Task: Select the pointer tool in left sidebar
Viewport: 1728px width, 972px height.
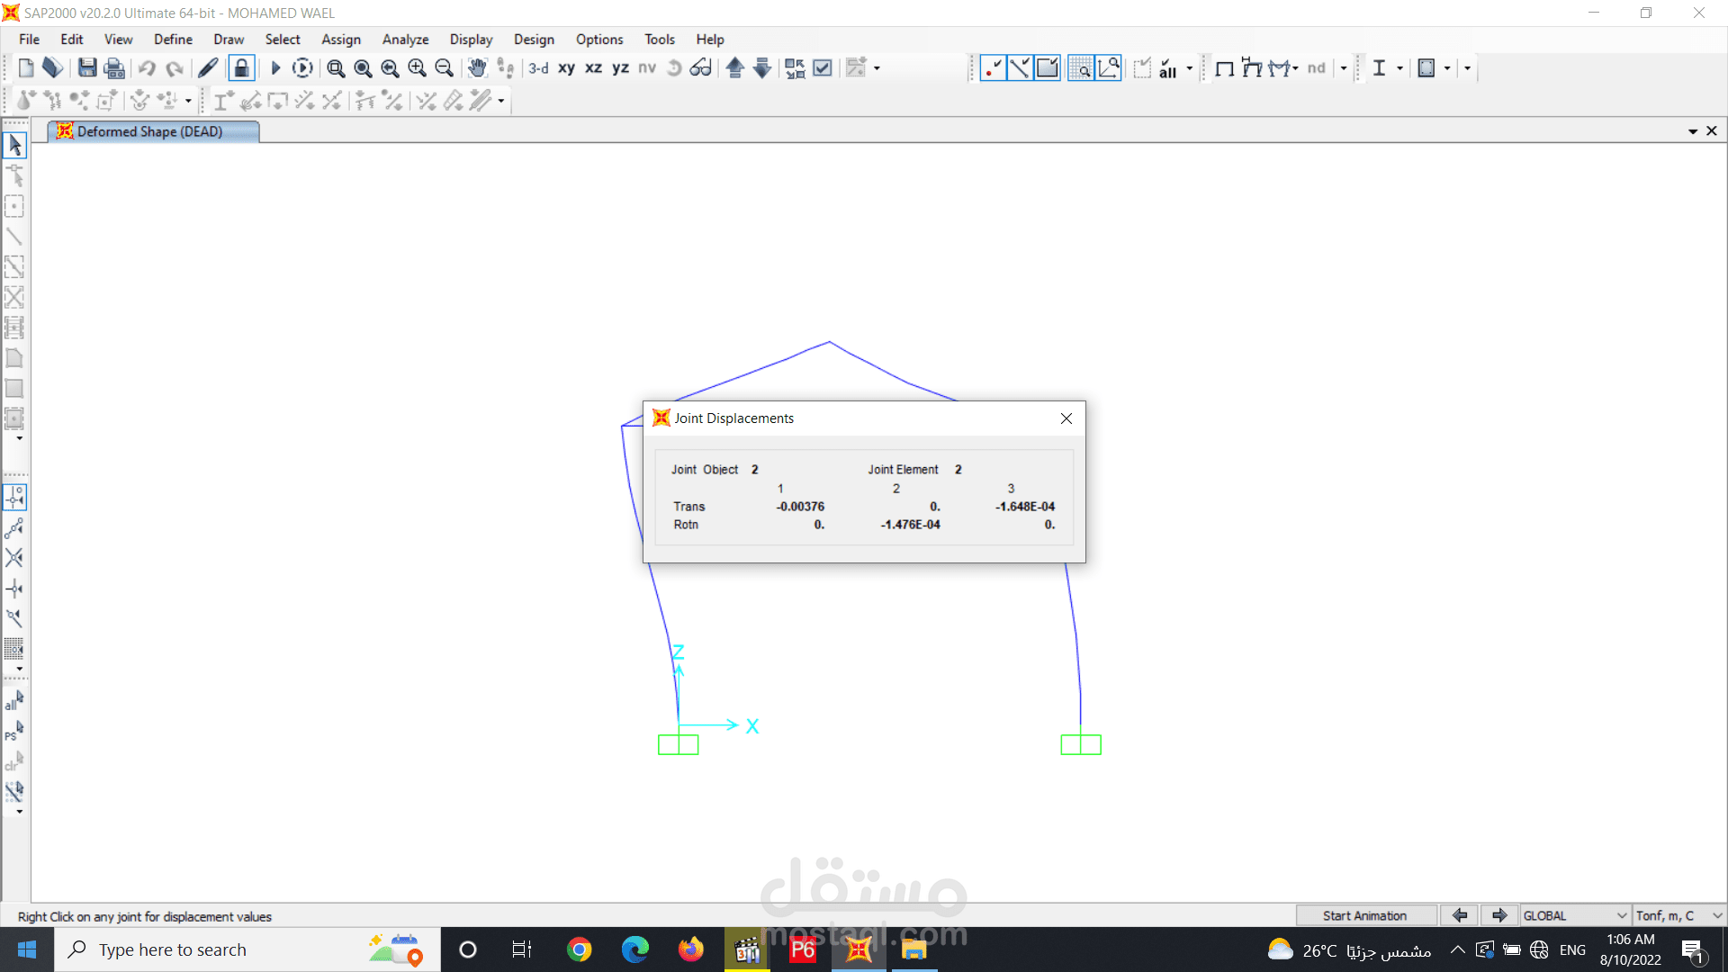Action: coord(14,145)
